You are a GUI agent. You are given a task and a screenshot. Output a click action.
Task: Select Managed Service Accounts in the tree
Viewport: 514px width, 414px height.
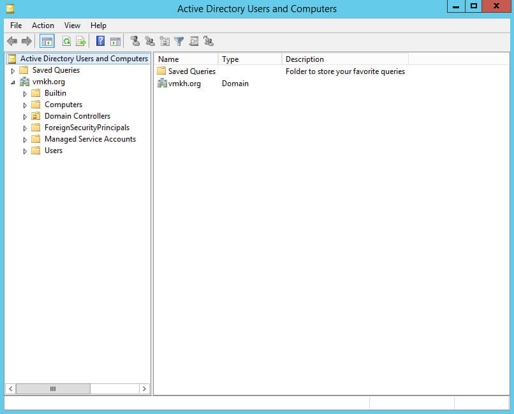[x=90, y=139]
